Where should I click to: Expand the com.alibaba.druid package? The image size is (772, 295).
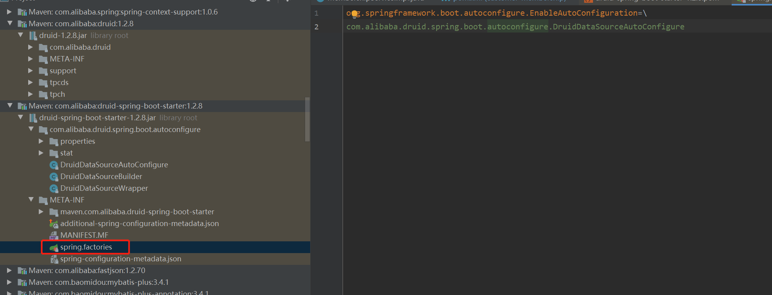click(30, 47)
